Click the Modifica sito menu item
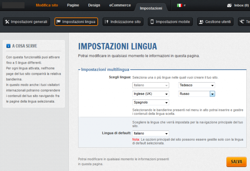Viewport: 250px width, 171px height. pos(47,5)
